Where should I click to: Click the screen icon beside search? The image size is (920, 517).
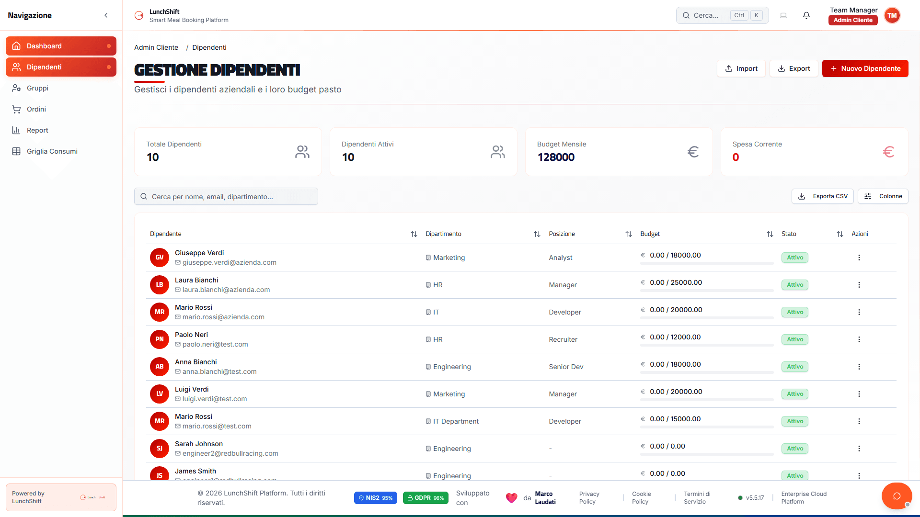coord(783,15)
